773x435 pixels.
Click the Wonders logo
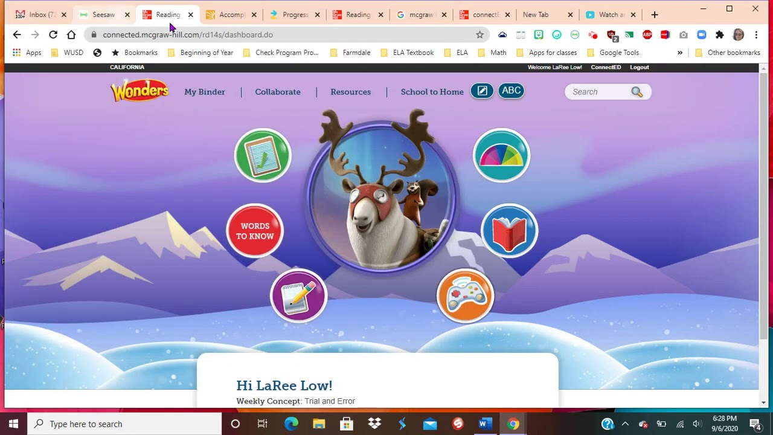tap(140, 91)
